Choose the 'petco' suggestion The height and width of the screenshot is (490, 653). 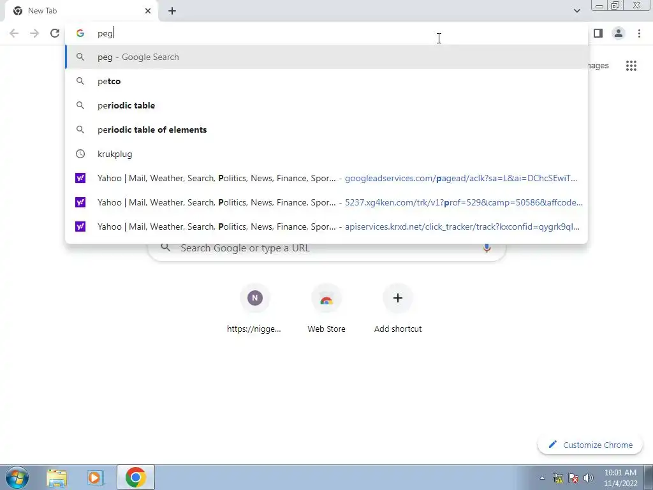(x=326, y=81)
